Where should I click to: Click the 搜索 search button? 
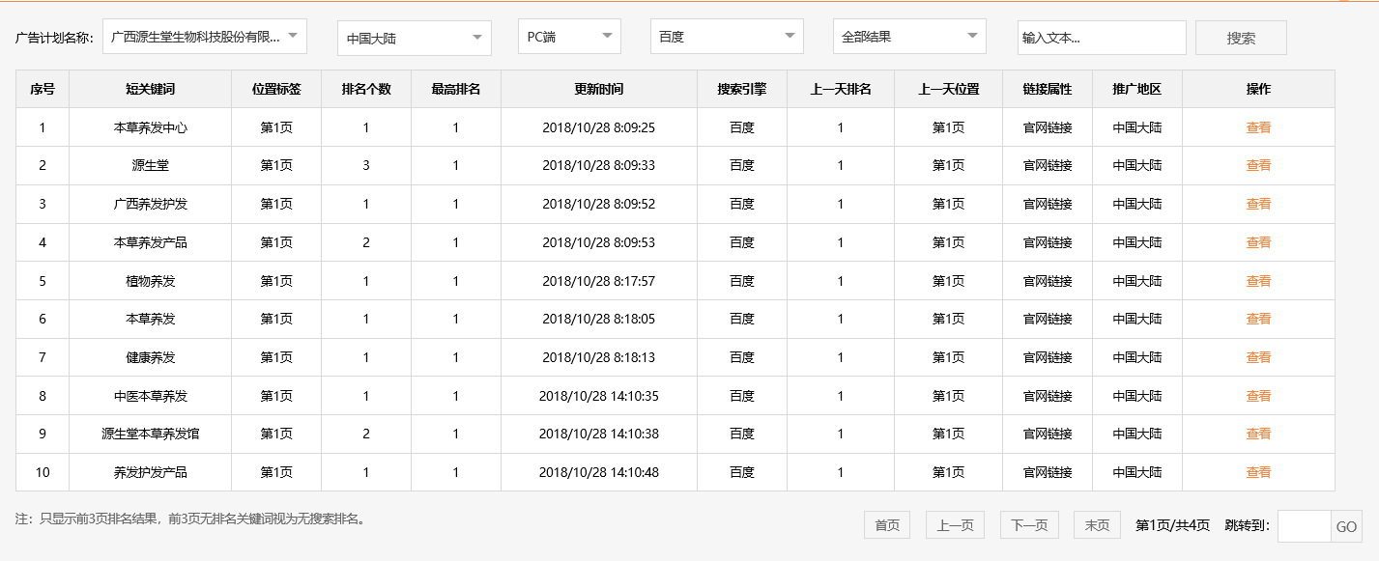pyautogui.click(x=1240, y=36)
